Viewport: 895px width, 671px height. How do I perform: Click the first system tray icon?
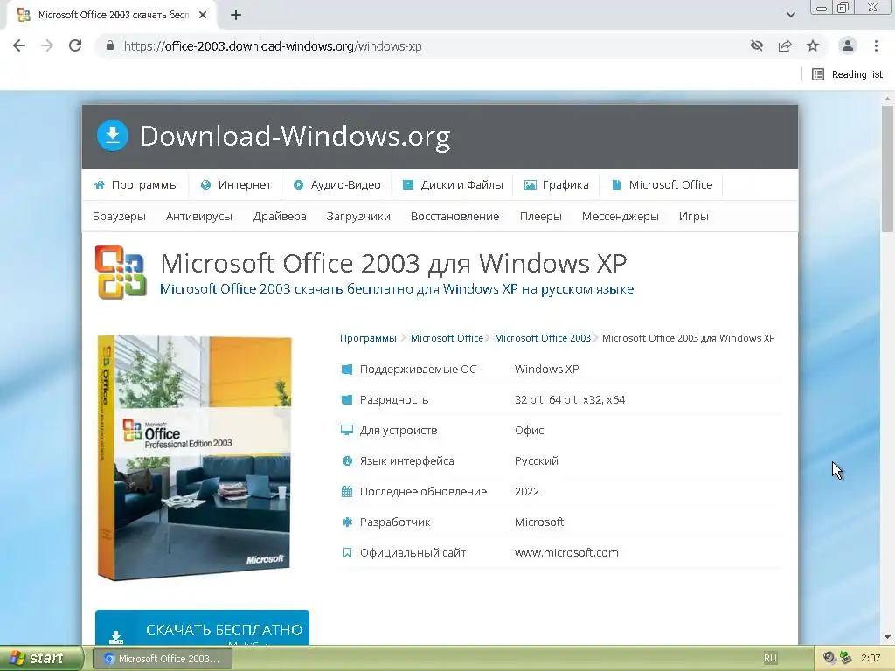tap(829, 659)
